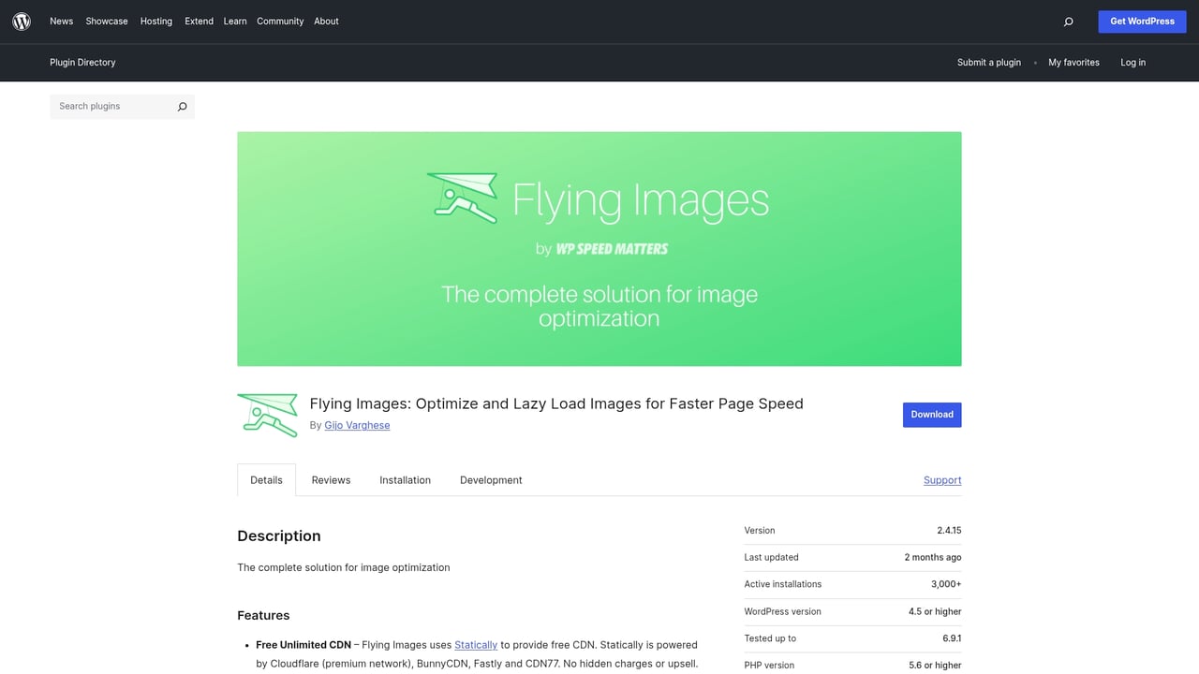Viewport: 1199px width, 674px height.
Task: Click the WordPress logo icon
Action: 21,21
